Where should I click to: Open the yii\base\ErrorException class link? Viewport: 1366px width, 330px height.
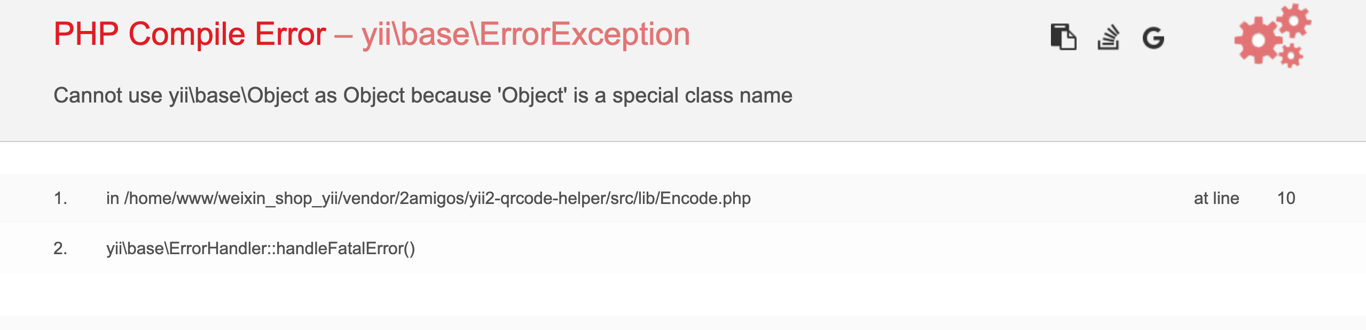(x=525, y=34)
